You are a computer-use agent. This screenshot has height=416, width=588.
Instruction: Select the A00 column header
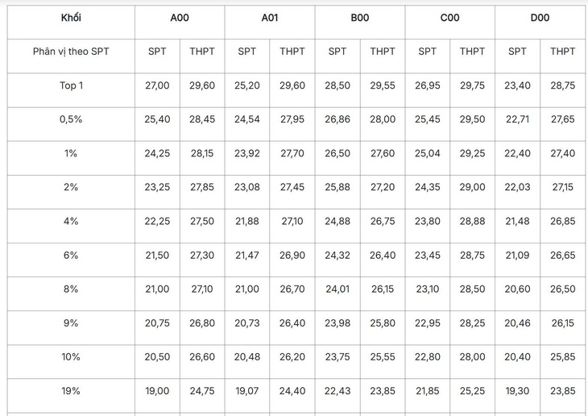[x=180, y=22]
